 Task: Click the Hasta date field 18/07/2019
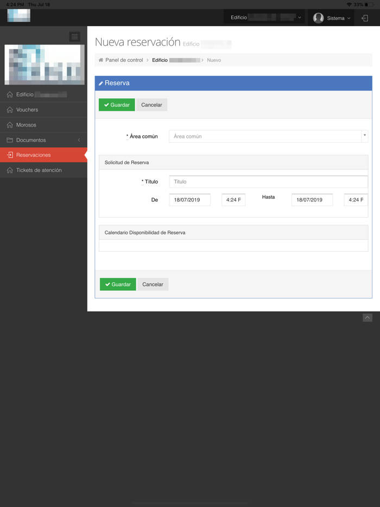(x=312, y=200)
